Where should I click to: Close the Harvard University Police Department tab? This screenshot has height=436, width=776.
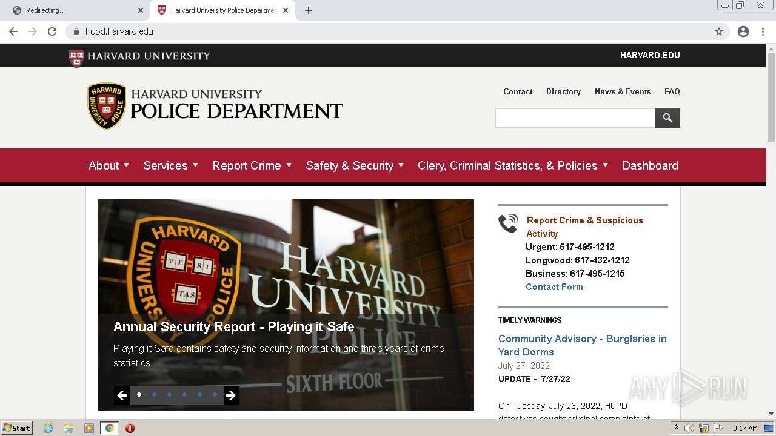(x=286, y=10)
